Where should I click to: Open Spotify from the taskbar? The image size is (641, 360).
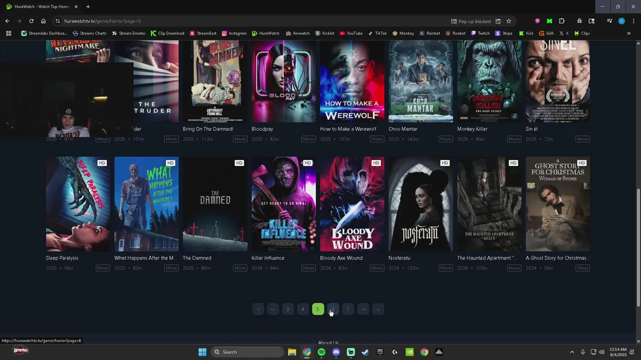[x=322, y=352]
